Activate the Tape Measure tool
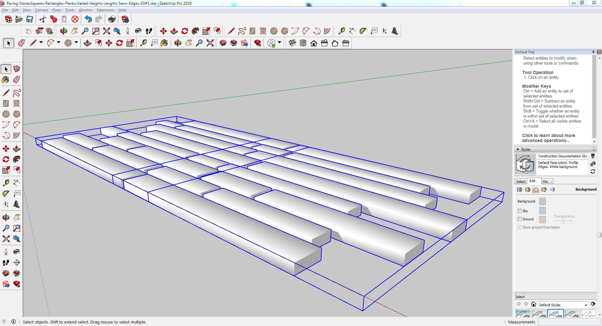This screenshot has width=602, height=326. pos(6,183)
